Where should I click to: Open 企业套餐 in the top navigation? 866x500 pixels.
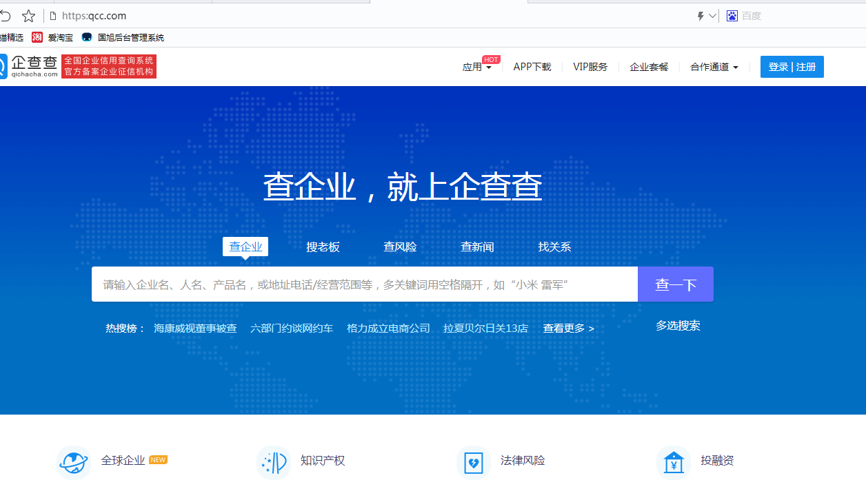649,67
